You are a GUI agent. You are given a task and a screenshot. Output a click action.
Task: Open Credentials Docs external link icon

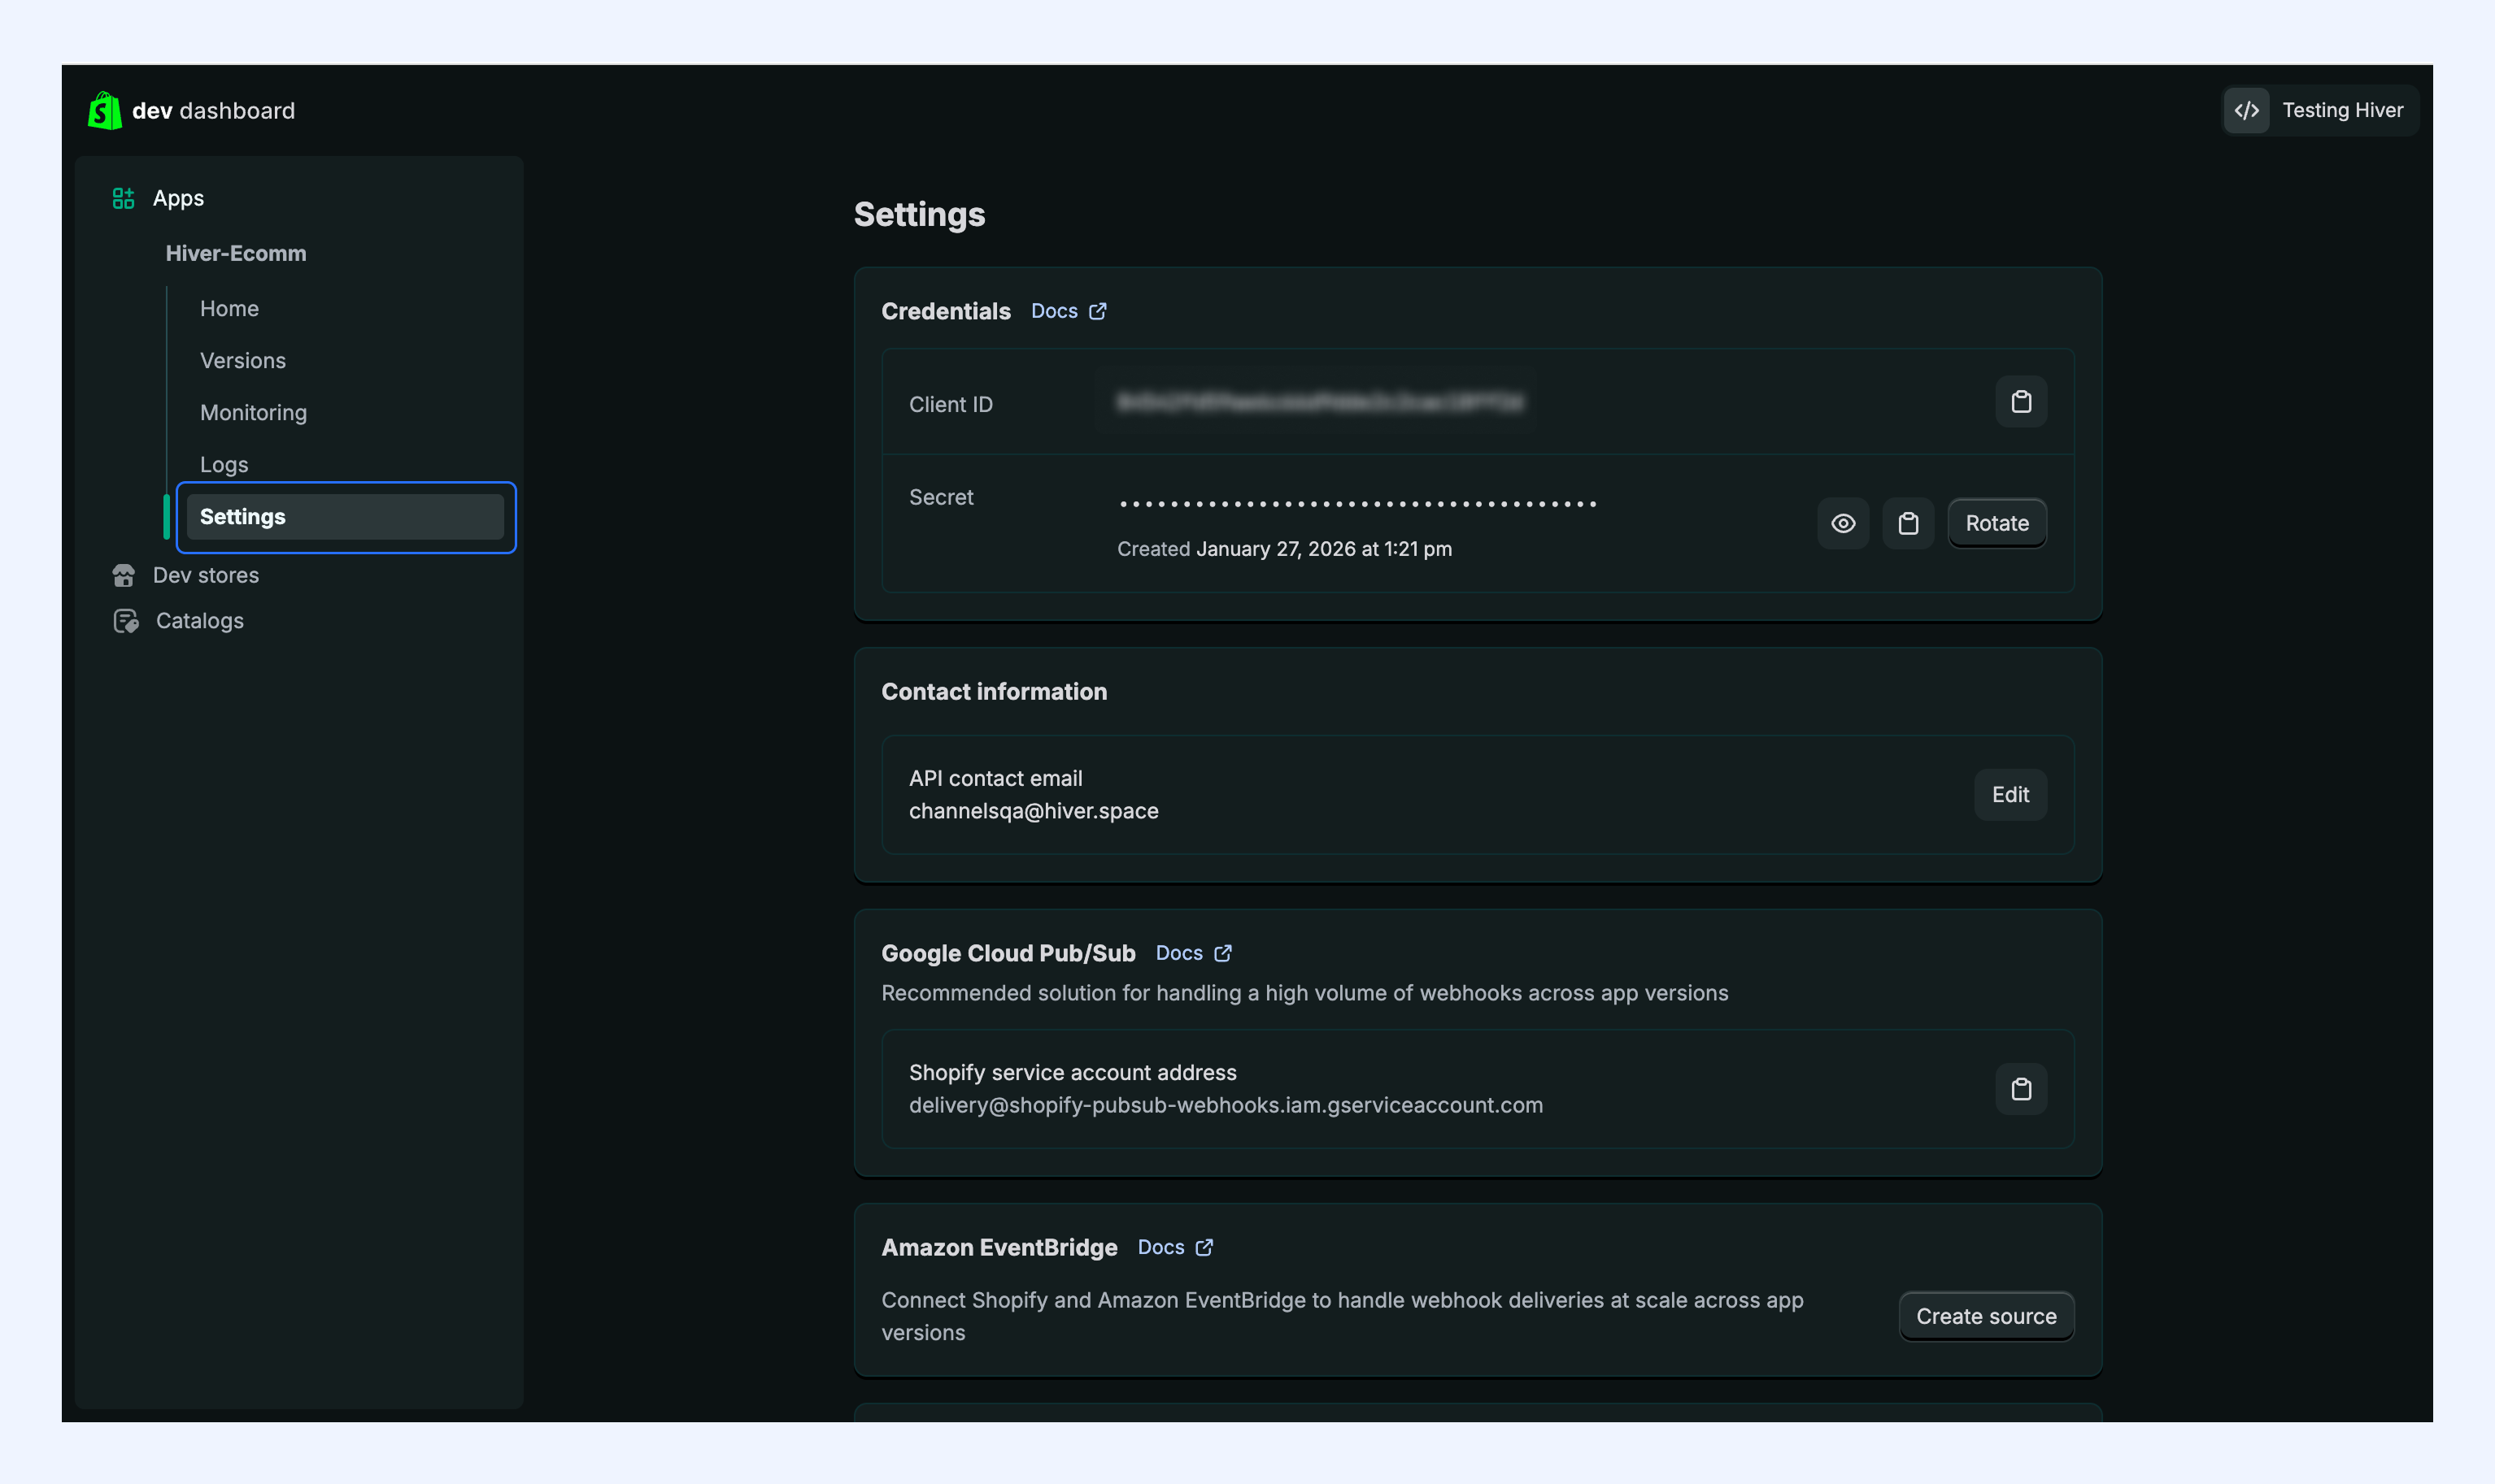coord(1097,311)
